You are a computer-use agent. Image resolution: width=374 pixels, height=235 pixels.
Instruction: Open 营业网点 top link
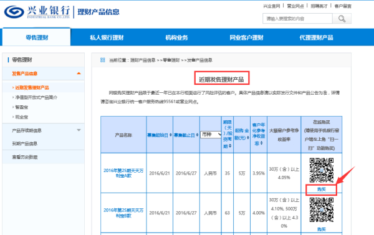tap(295, 6)
